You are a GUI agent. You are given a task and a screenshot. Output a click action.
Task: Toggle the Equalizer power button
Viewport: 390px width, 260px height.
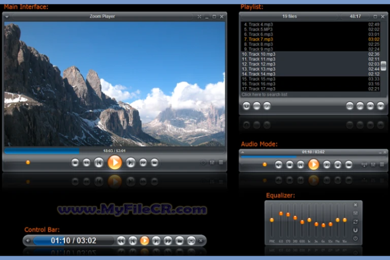355,238
